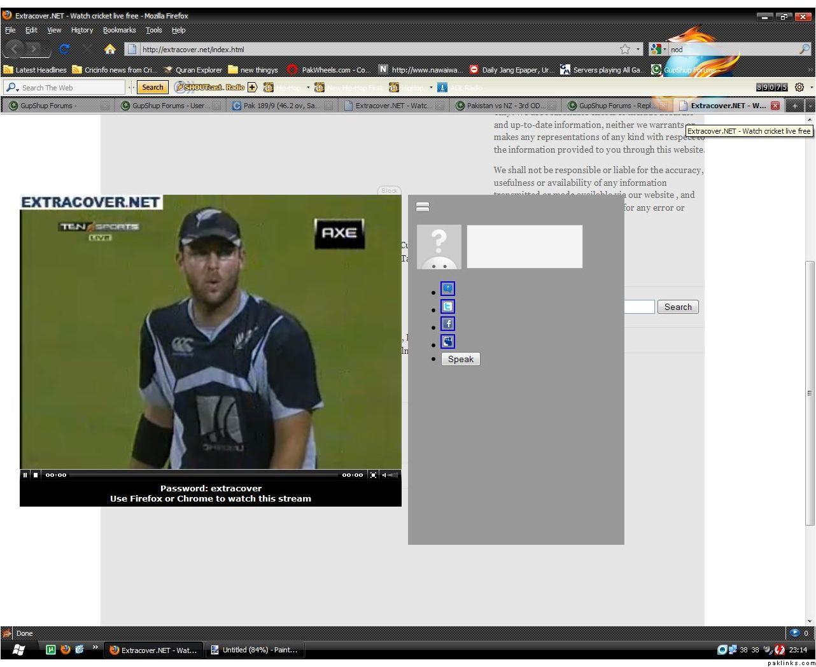Click the Firefox home icon
The width and height of the screenshot is (816, 667).
[109, 49]
